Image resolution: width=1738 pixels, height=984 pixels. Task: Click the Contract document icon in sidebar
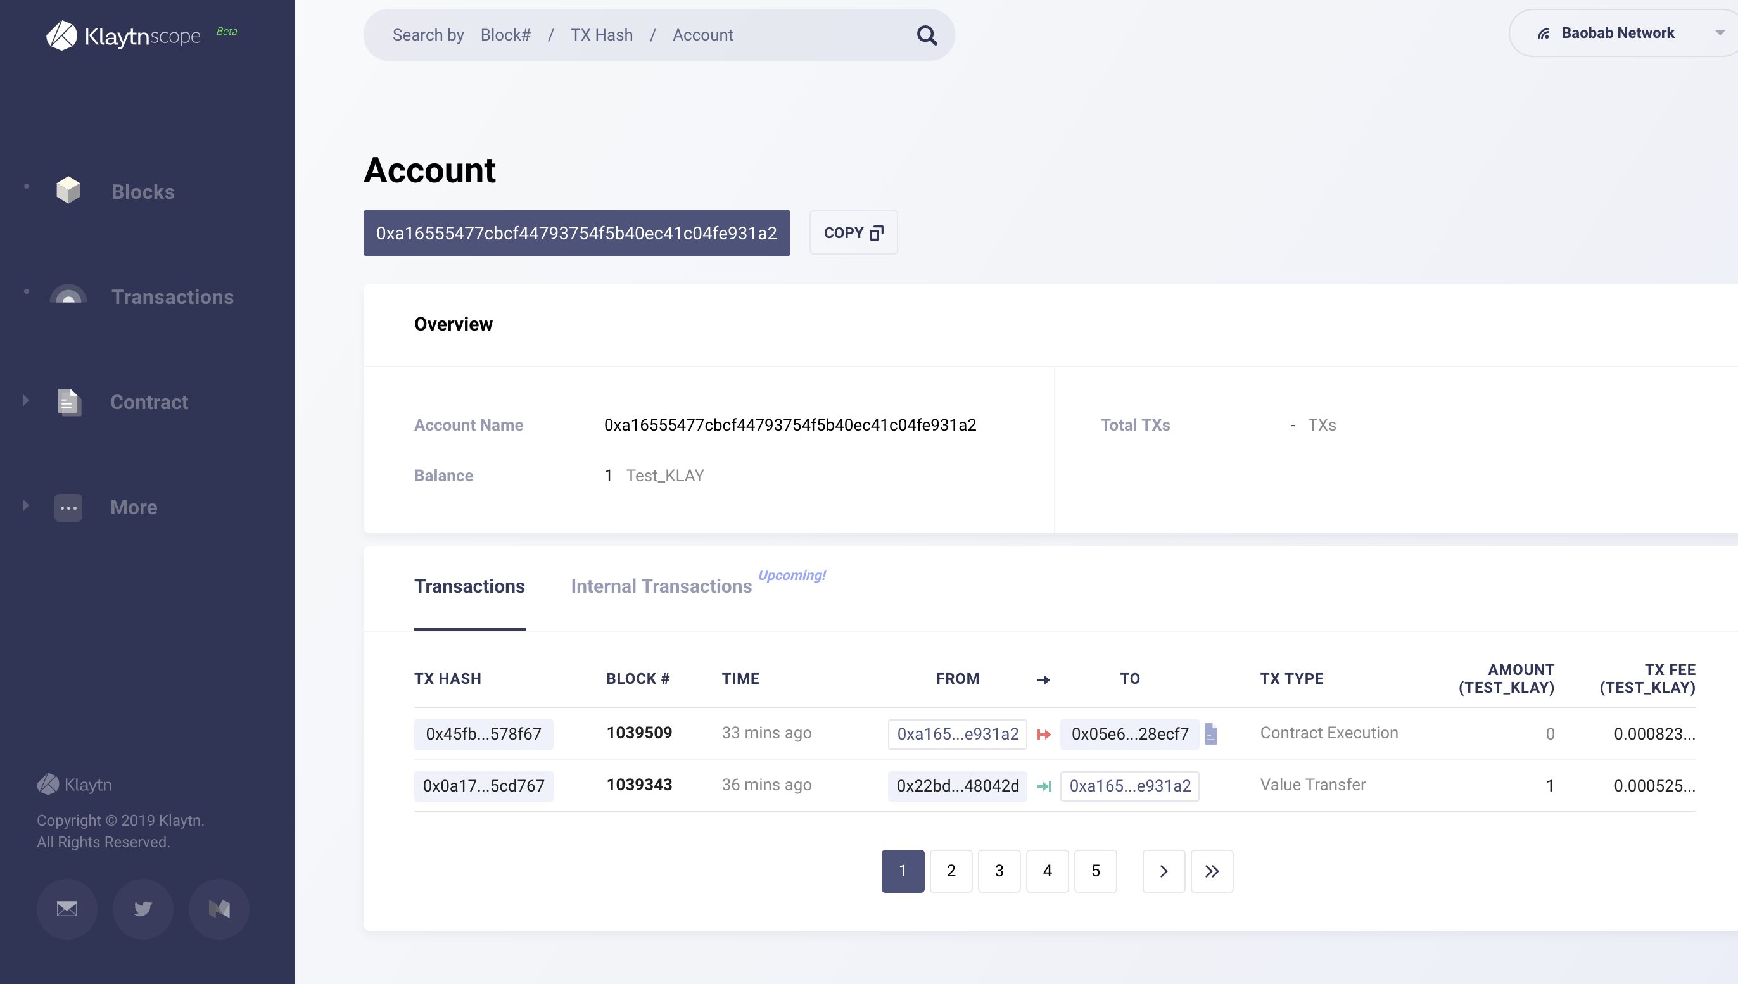coord(68,402)
